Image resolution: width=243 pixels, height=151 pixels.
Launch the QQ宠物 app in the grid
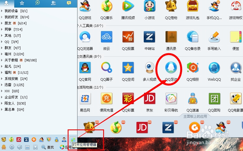coord(171,6)
